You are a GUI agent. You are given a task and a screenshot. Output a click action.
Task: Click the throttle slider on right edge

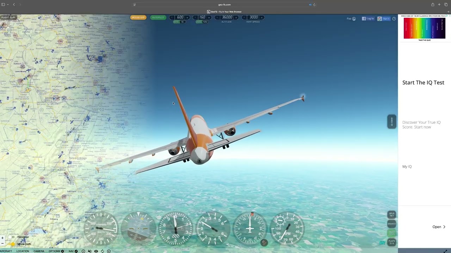[392, 122]
